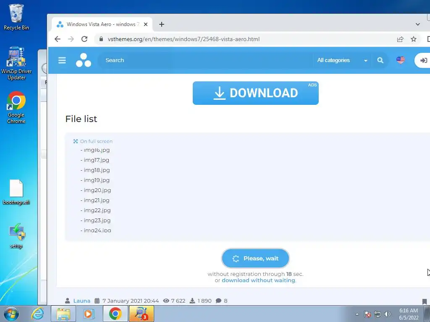The height and width of the screenshot is (322, 430).
Task: Click the magnifier search icon
Action: (x=380, y=60)
